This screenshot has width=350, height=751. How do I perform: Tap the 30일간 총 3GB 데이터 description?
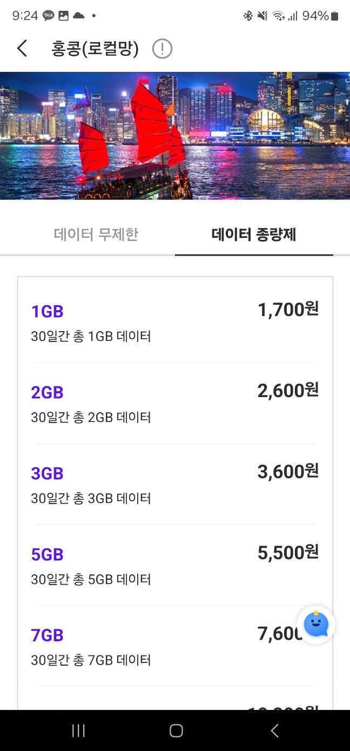pos(91,498)
